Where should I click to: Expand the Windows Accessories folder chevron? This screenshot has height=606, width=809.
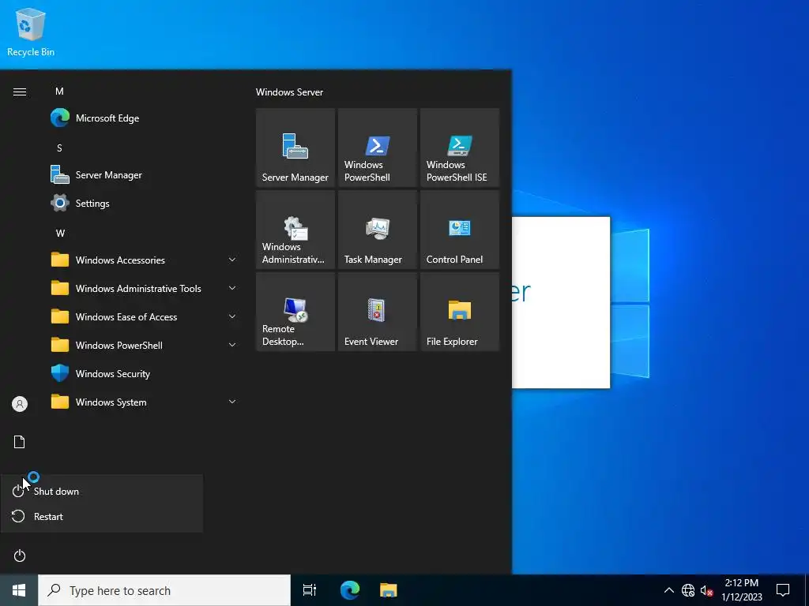232,260
